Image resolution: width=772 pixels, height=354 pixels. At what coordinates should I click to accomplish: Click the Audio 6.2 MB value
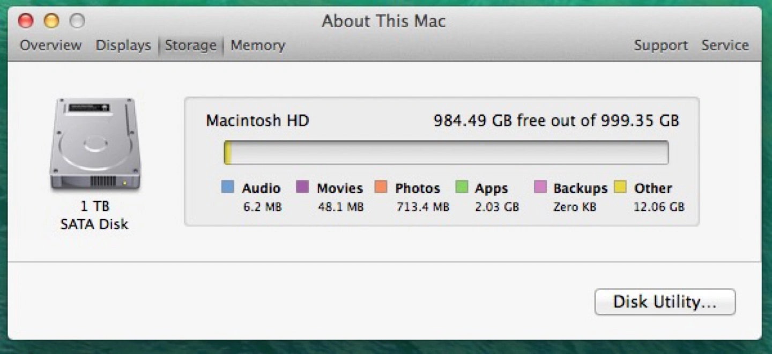tap(263, 207)
